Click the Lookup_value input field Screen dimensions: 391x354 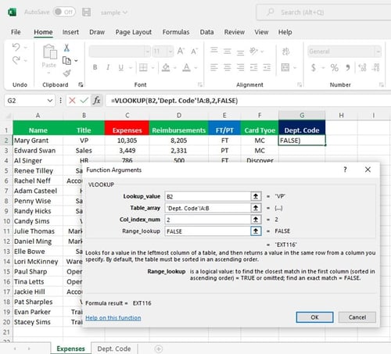(207, 196)
